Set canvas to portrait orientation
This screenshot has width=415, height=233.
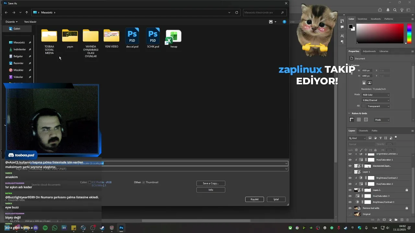click(364, 83)
